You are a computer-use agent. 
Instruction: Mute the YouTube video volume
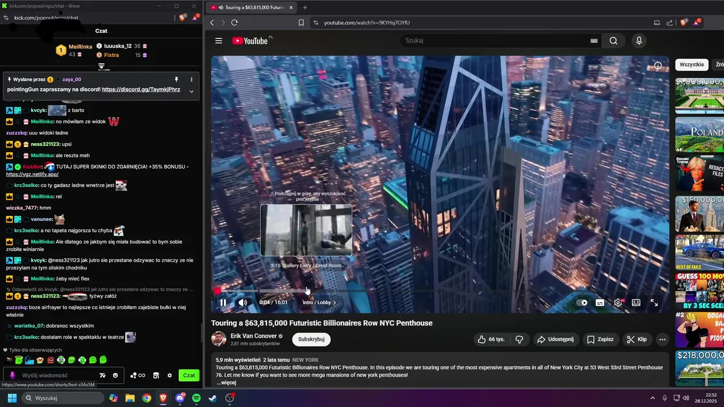point(243,302)
